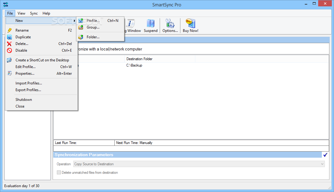Screen dimensions: 334x192
Task: Click the Duplicate menu icon
Action: point(9,37)
